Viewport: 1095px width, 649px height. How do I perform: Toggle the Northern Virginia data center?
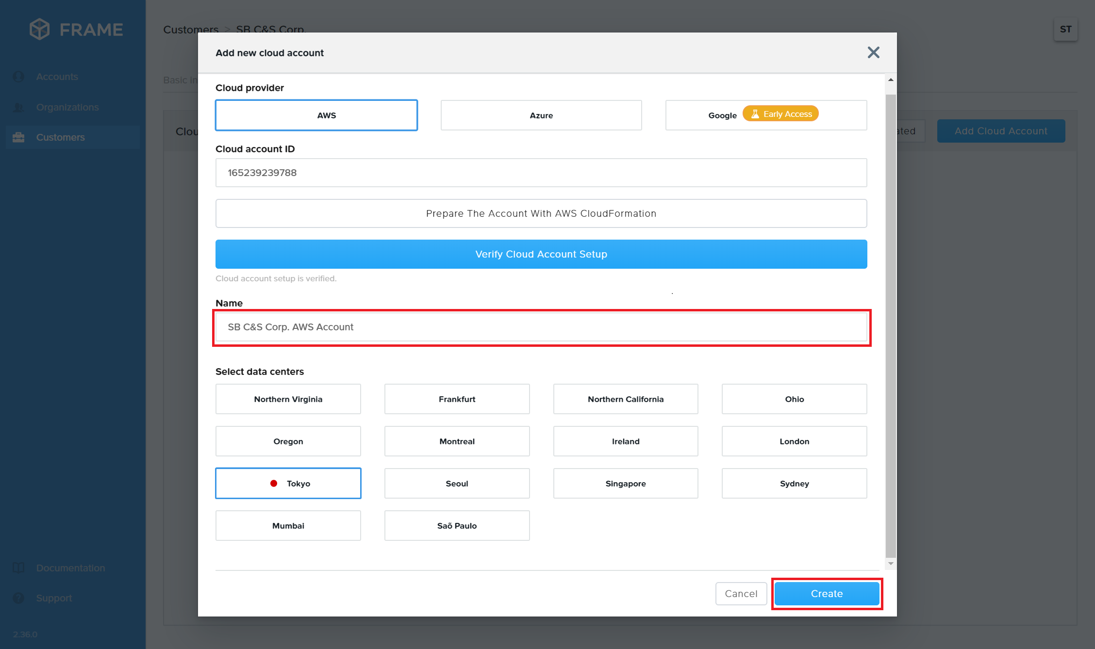point(288,399)
